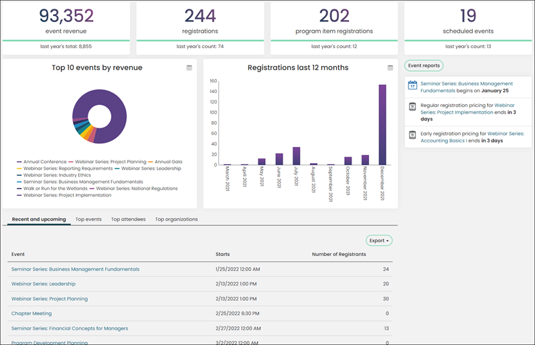Open table view icon for Top 10 events chart
Image resolution: width=535 pixels, height=345 pixels.
[189, 68]
